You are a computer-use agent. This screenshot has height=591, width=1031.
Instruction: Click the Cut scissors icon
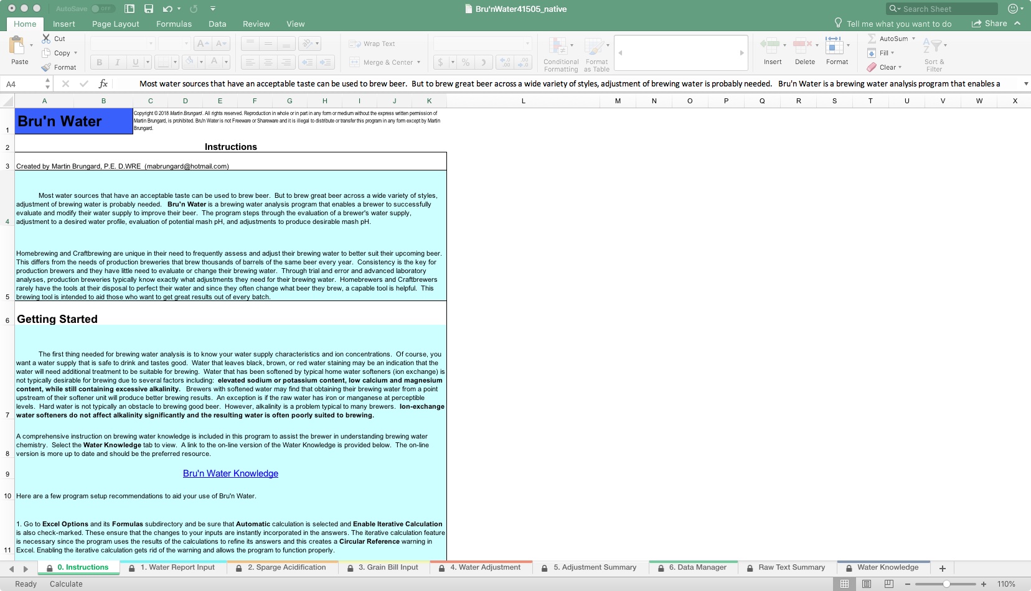46,39
